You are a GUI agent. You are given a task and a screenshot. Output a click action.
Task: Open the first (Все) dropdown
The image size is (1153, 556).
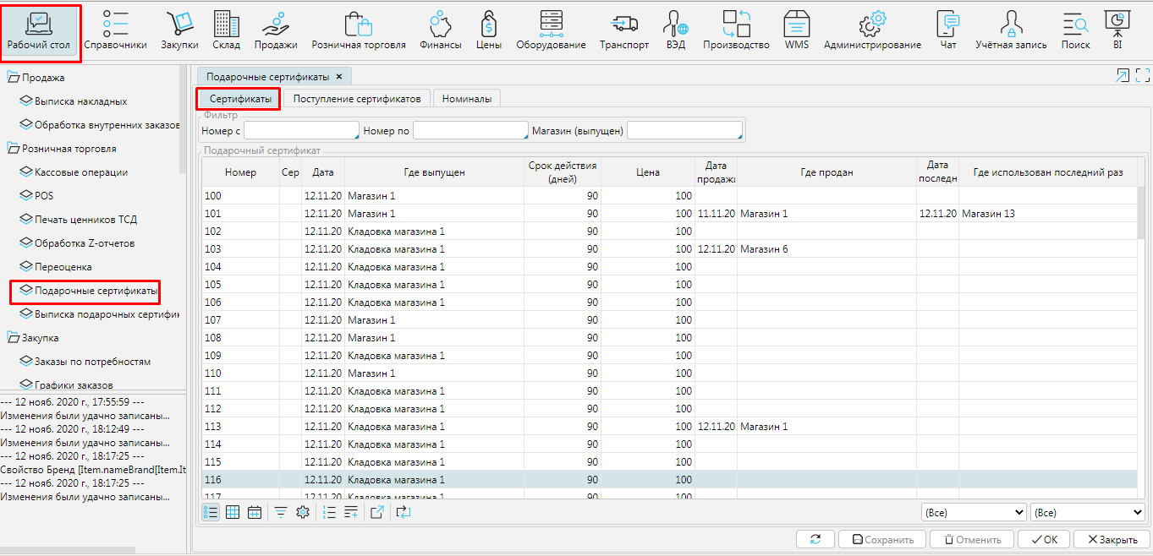click(974, 512)
